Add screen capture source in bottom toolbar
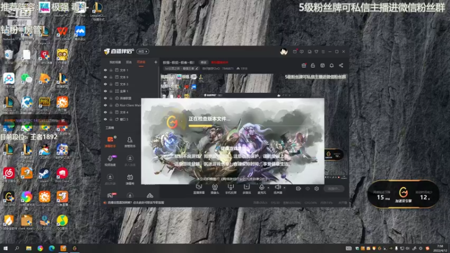The height and width of the screenshot is (253, 450). coord(199,189)
